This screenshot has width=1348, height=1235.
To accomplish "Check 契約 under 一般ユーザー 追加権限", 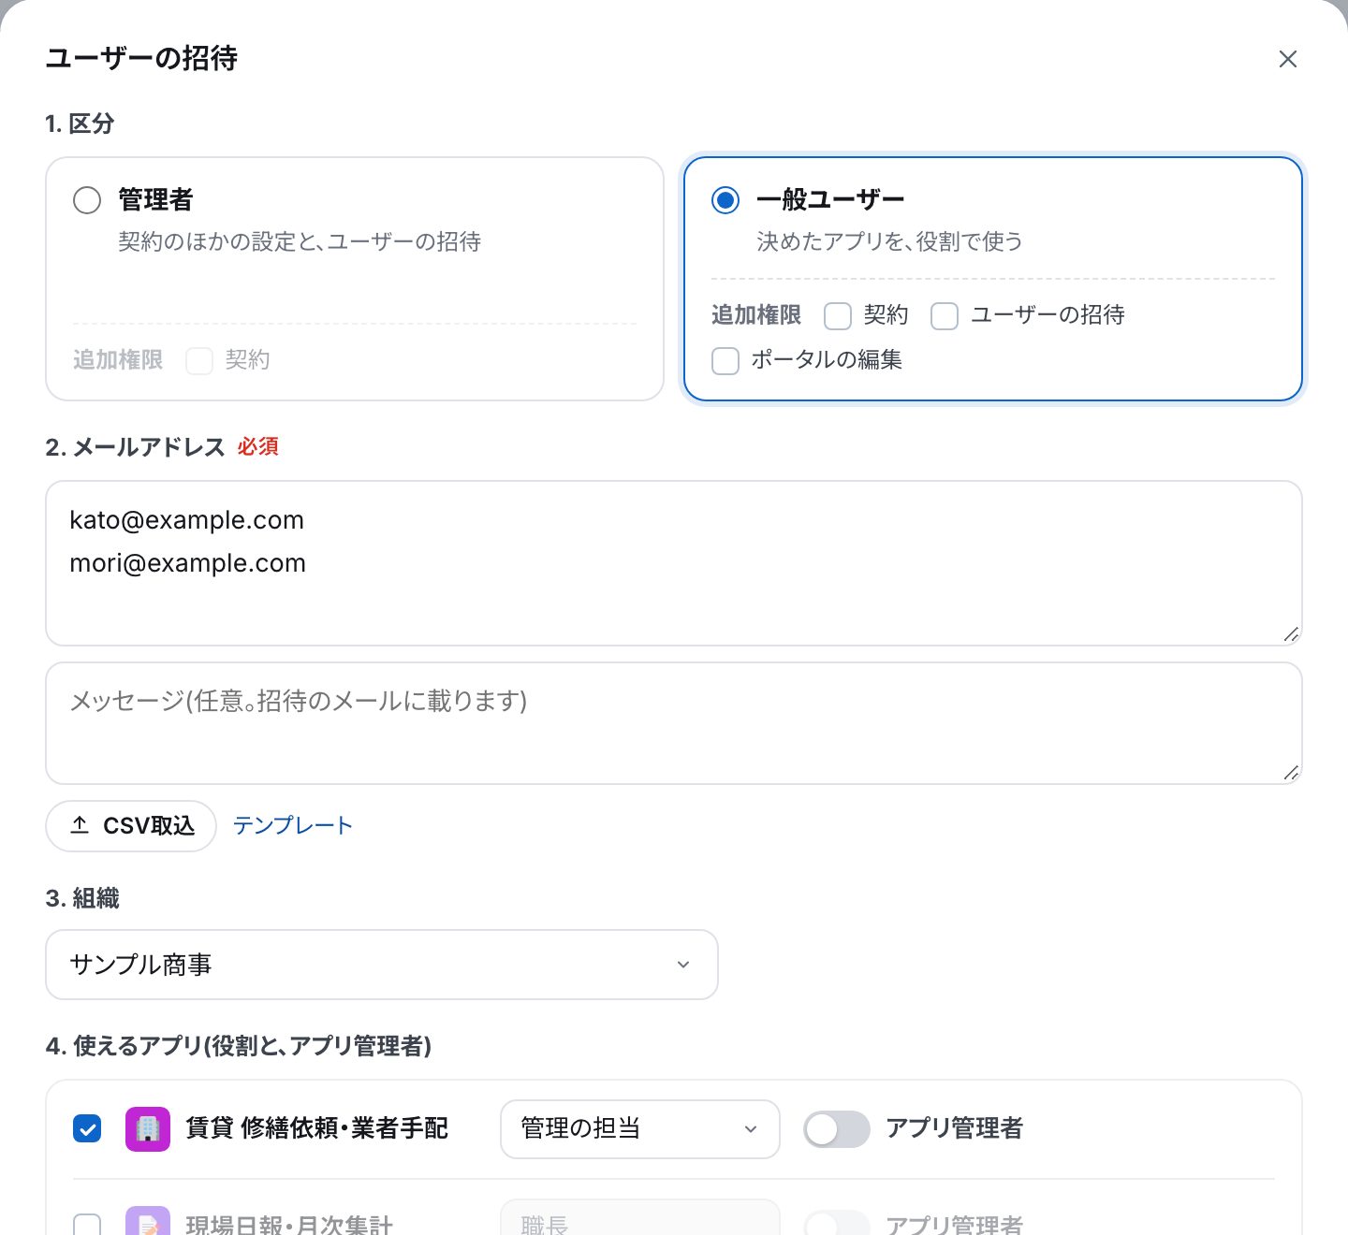I will click(838, 316).
